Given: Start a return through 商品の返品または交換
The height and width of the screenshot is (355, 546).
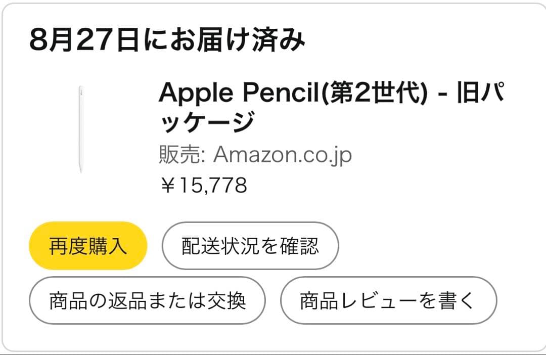Looking at the screenshot, I should [148, 299].
